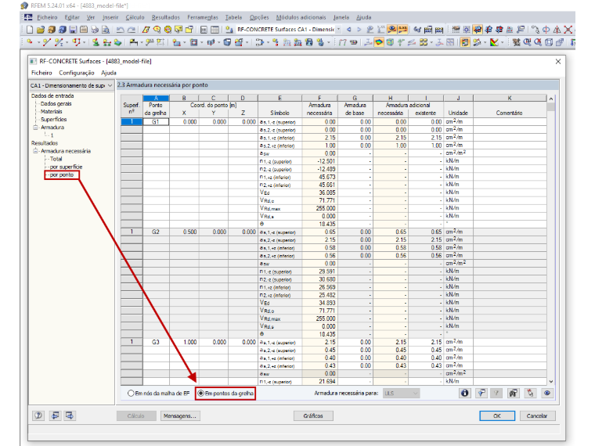Image resolution: width=595 pixels, height=446 pixels.
Task: Click the new line tool icon
Action: pyautogui.click(x=47, y=42)
